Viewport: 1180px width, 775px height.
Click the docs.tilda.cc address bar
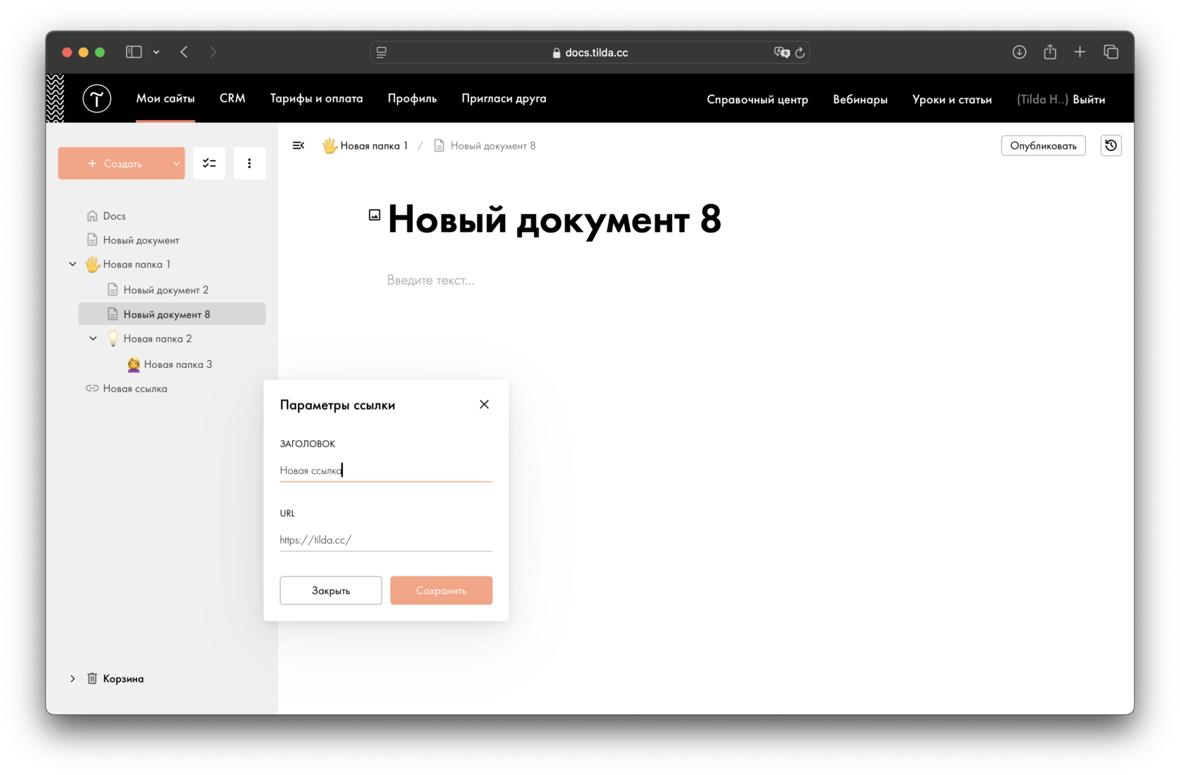[x=589, y=53]
